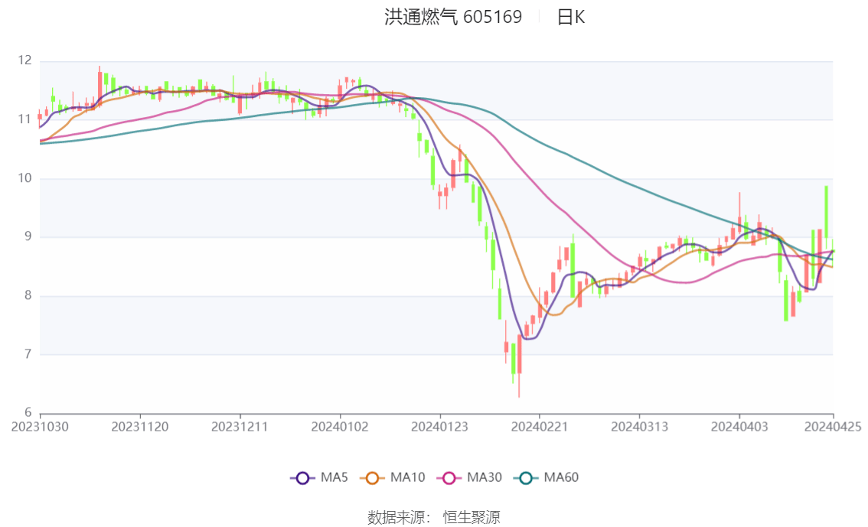Click the 20240425 date axis label
This screenshot has width=868, height=527.
[x=833, y=427]
